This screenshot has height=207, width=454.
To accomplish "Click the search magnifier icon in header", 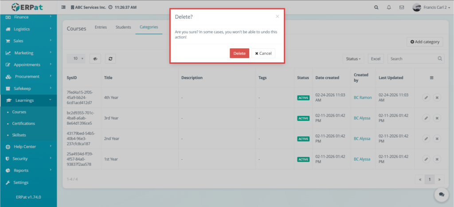I will [376, 8].
